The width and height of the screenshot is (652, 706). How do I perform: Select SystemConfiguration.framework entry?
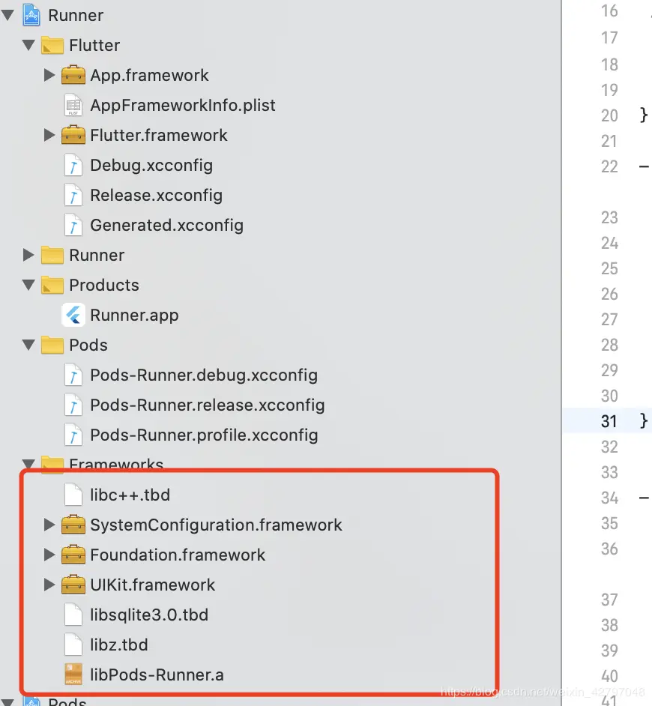click(x=216, y=525)
